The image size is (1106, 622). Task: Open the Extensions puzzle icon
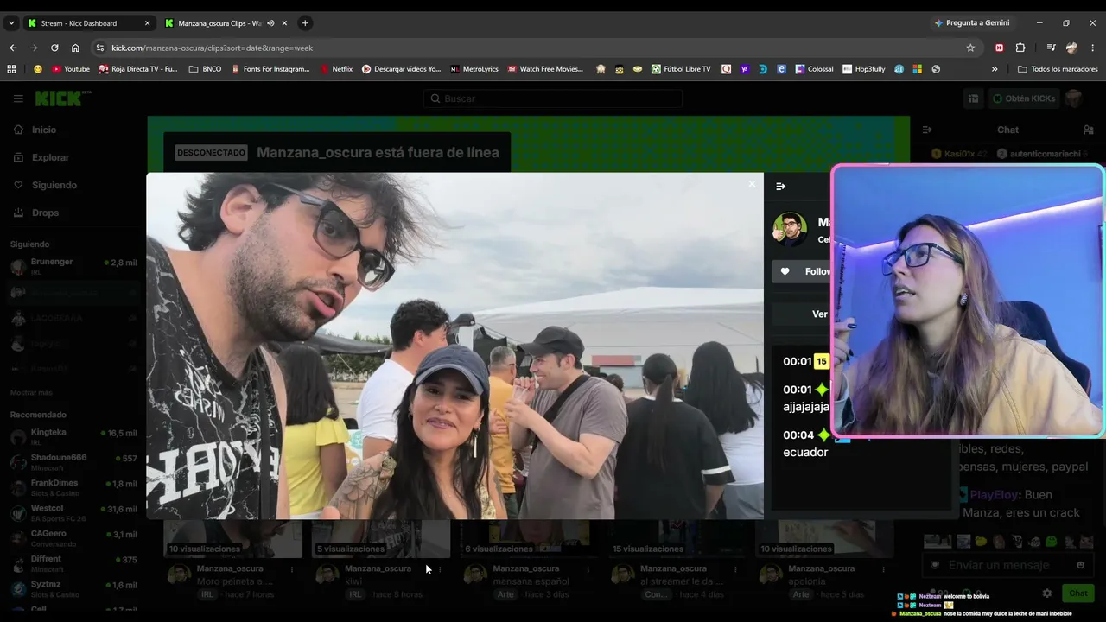point(1020,48)
